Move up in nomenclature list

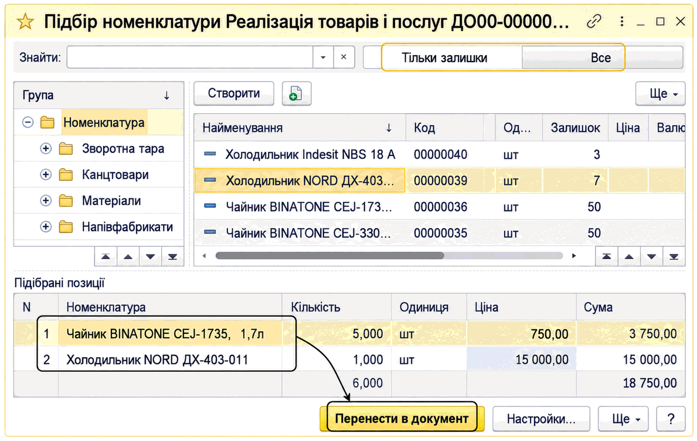coord(629,256)
